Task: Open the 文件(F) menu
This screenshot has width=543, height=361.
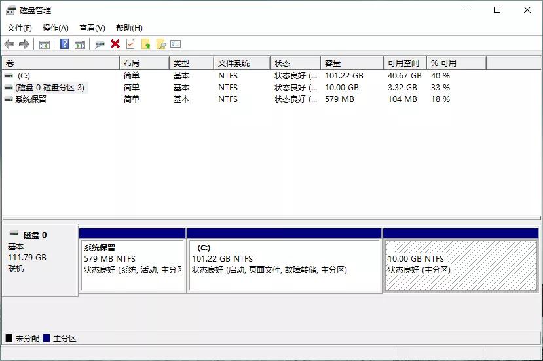Action: pos(20,28)
